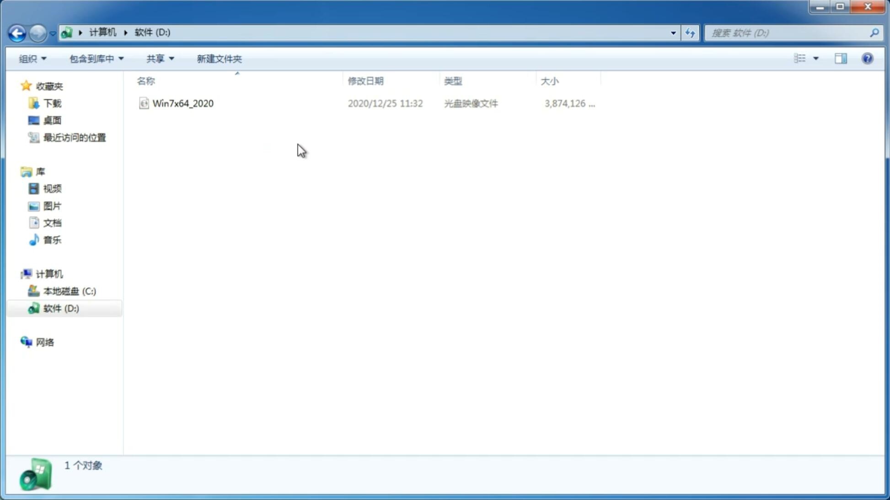
Task: Click the 桌面 shortcut in sidebar
Action: pos(52,120)
